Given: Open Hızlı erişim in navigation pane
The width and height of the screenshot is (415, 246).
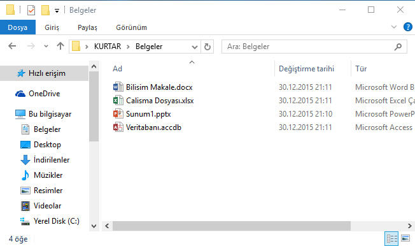Looking at the screenshot, I should (x=44, y=73).
